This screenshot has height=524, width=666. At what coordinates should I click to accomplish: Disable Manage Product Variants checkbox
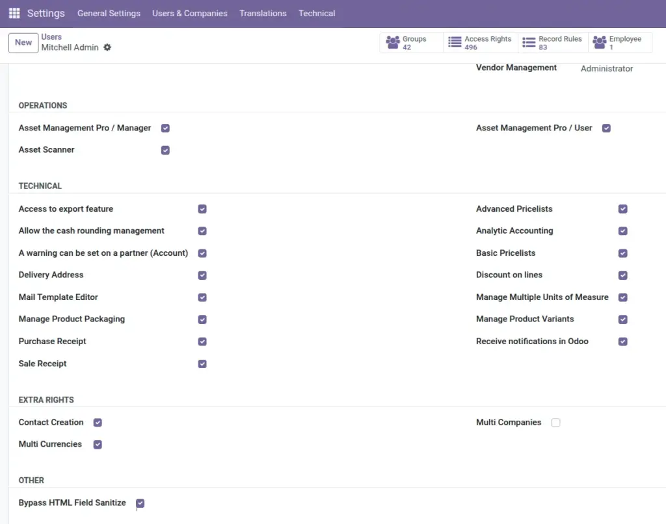[x=622, y=319]
